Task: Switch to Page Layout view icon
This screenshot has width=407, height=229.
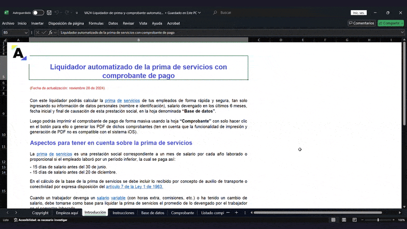Action: pos(343,220)
